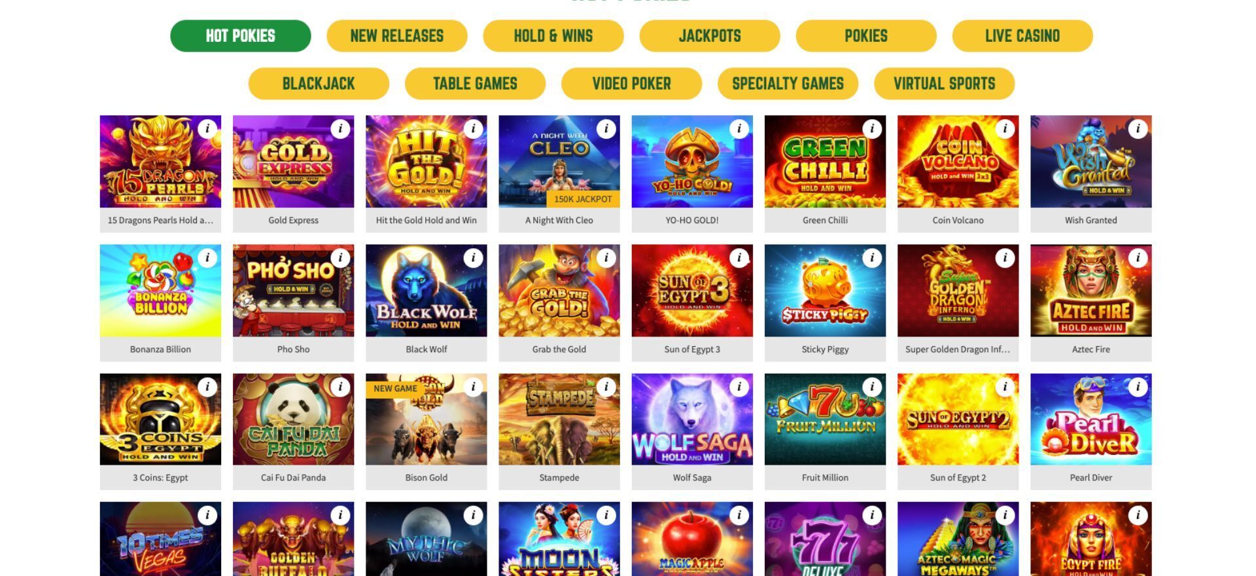This screenshot has width=1256, height=576.
Task: Open info for A Night With Cleo
Action: point(606,129)
